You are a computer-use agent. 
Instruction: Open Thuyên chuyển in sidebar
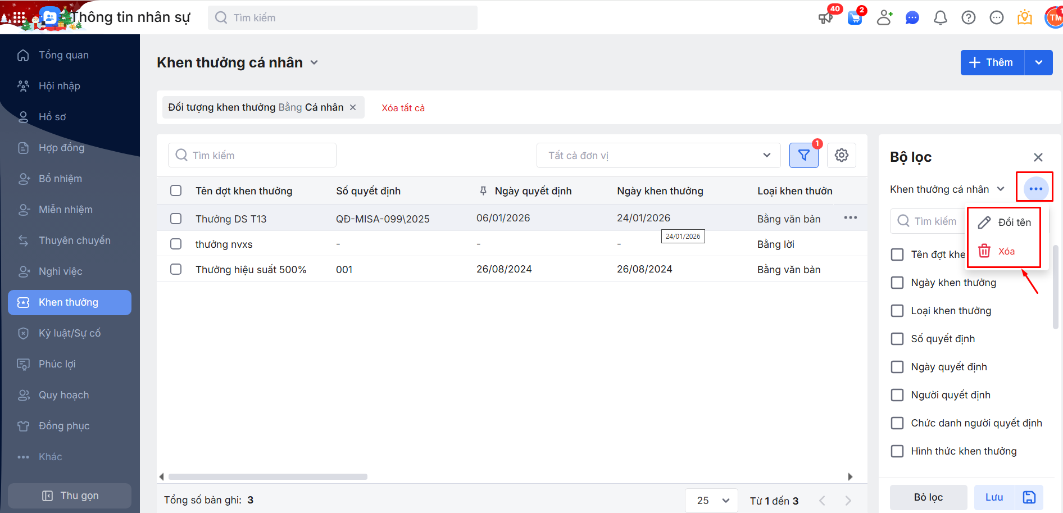pos(70,240)
